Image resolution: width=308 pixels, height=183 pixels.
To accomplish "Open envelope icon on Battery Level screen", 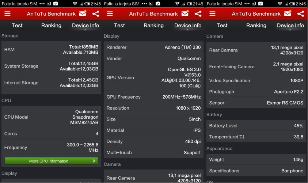I will 288,14.
